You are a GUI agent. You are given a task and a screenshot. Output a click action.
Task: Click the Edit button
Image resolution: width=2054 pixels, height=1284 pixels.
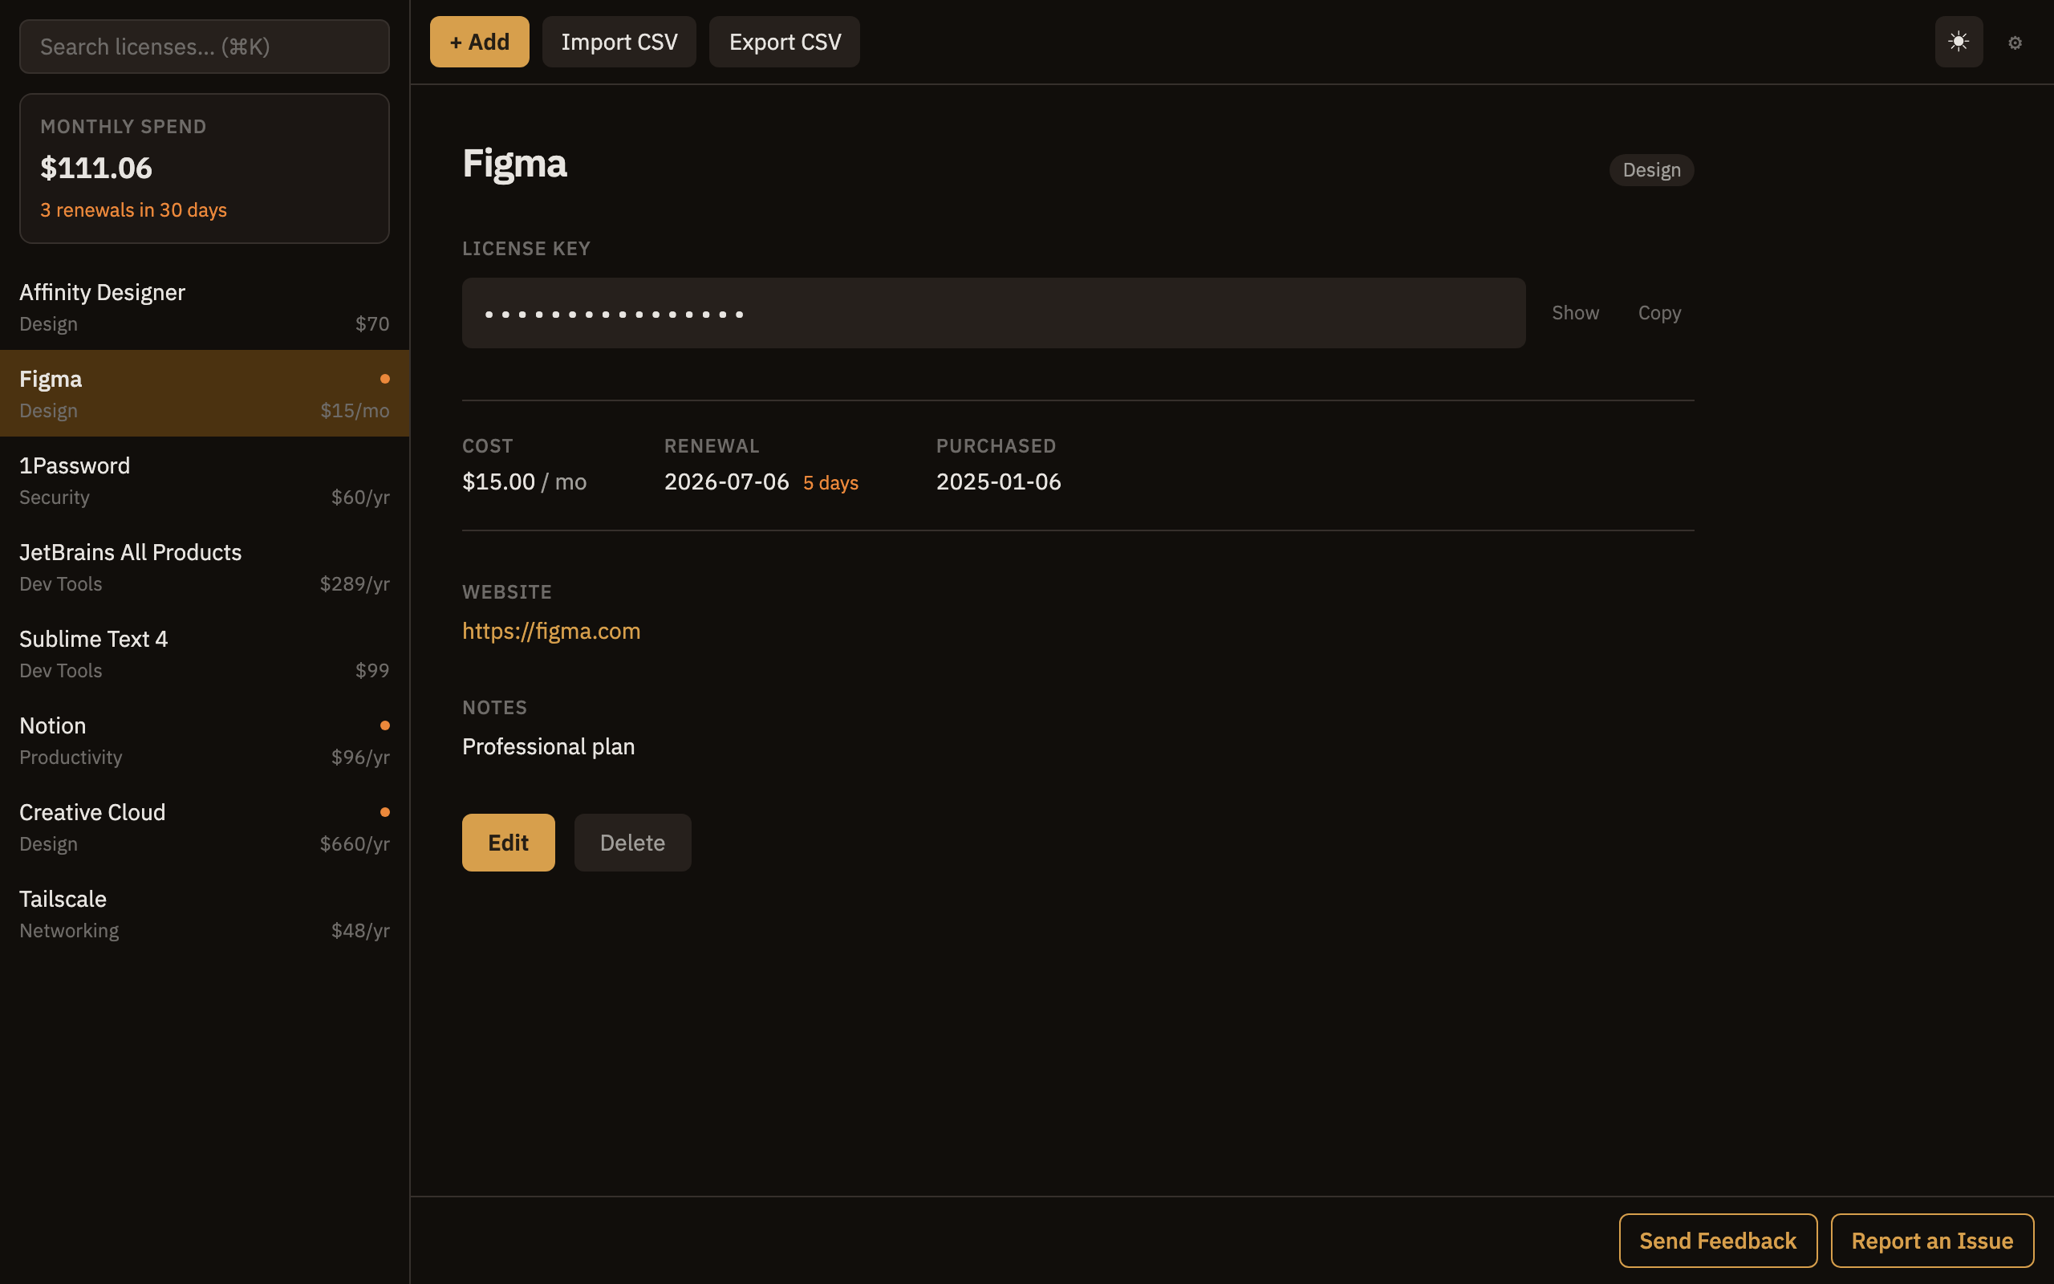[x=508, y=843]
